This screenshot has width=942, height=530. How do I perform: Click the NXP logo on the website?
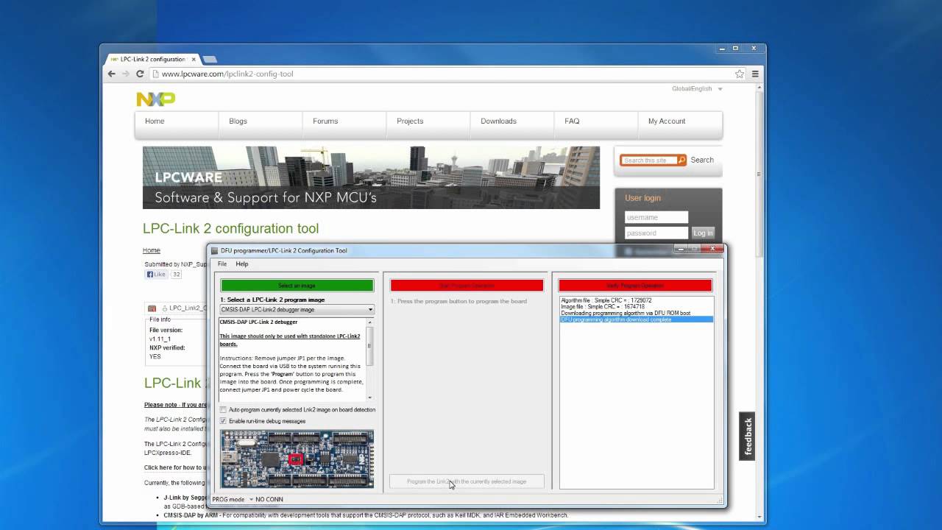click(x=156, y=99)
